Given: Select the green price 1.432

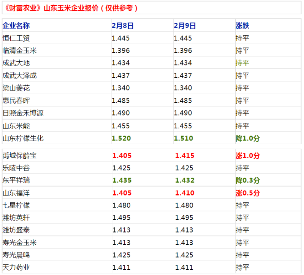Looking at the screenshot, I should click(x=185, y=180).
